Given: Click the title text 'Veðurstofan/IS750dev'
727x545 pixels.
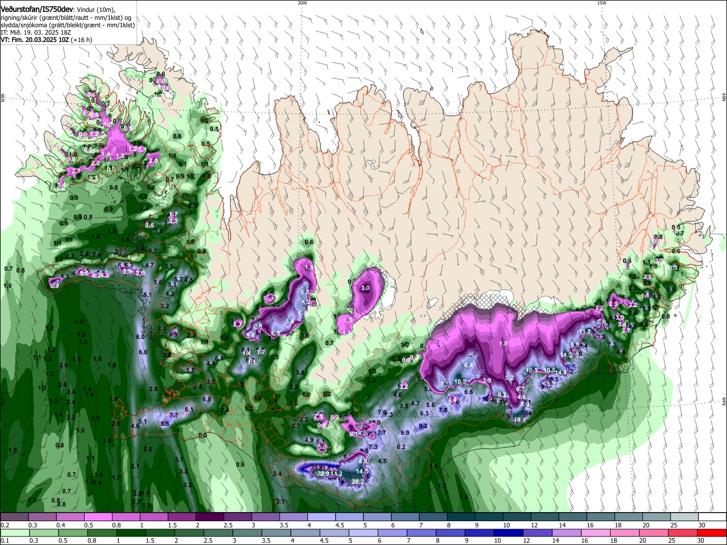Looking at the screenshot, I should point(36,9).
